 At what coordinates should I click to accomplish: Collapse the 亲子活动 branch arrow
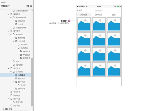9,68
